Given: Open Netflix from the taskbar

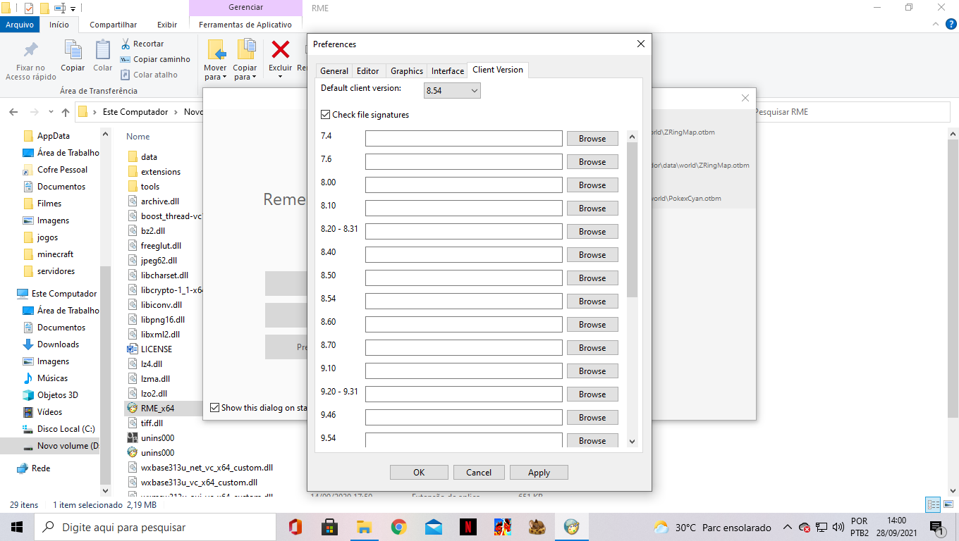Looking at the screenshot, I should [x=468, y=527].
